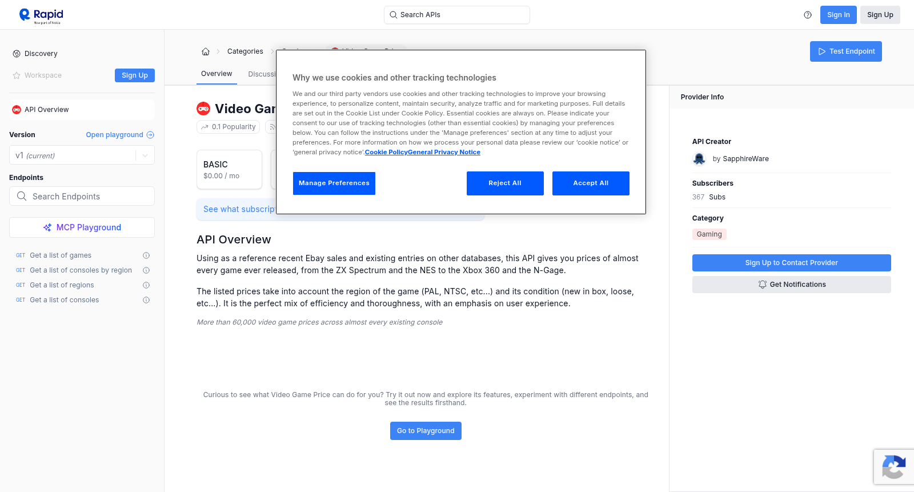Click Reject All cookies
Screen dimensions: 914x492
(x=505, y=183)
